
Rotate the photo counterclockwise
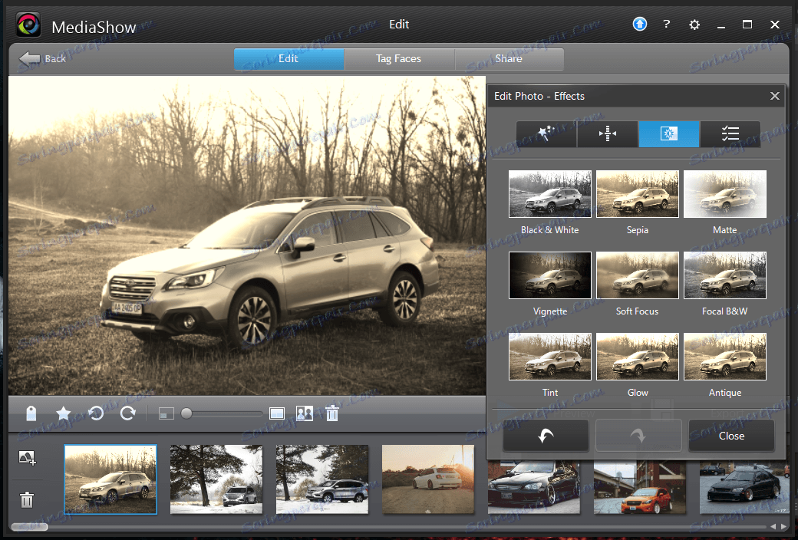96,413
